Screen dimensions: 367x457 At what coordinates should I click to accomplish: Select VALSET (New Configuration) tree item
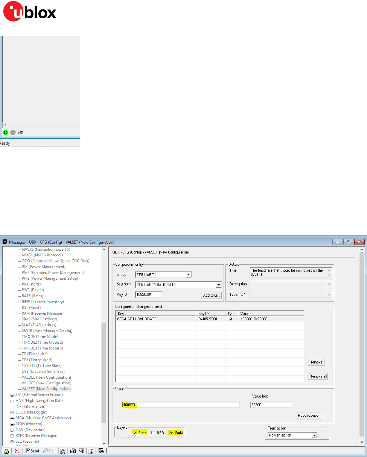(x=46, y=389)
